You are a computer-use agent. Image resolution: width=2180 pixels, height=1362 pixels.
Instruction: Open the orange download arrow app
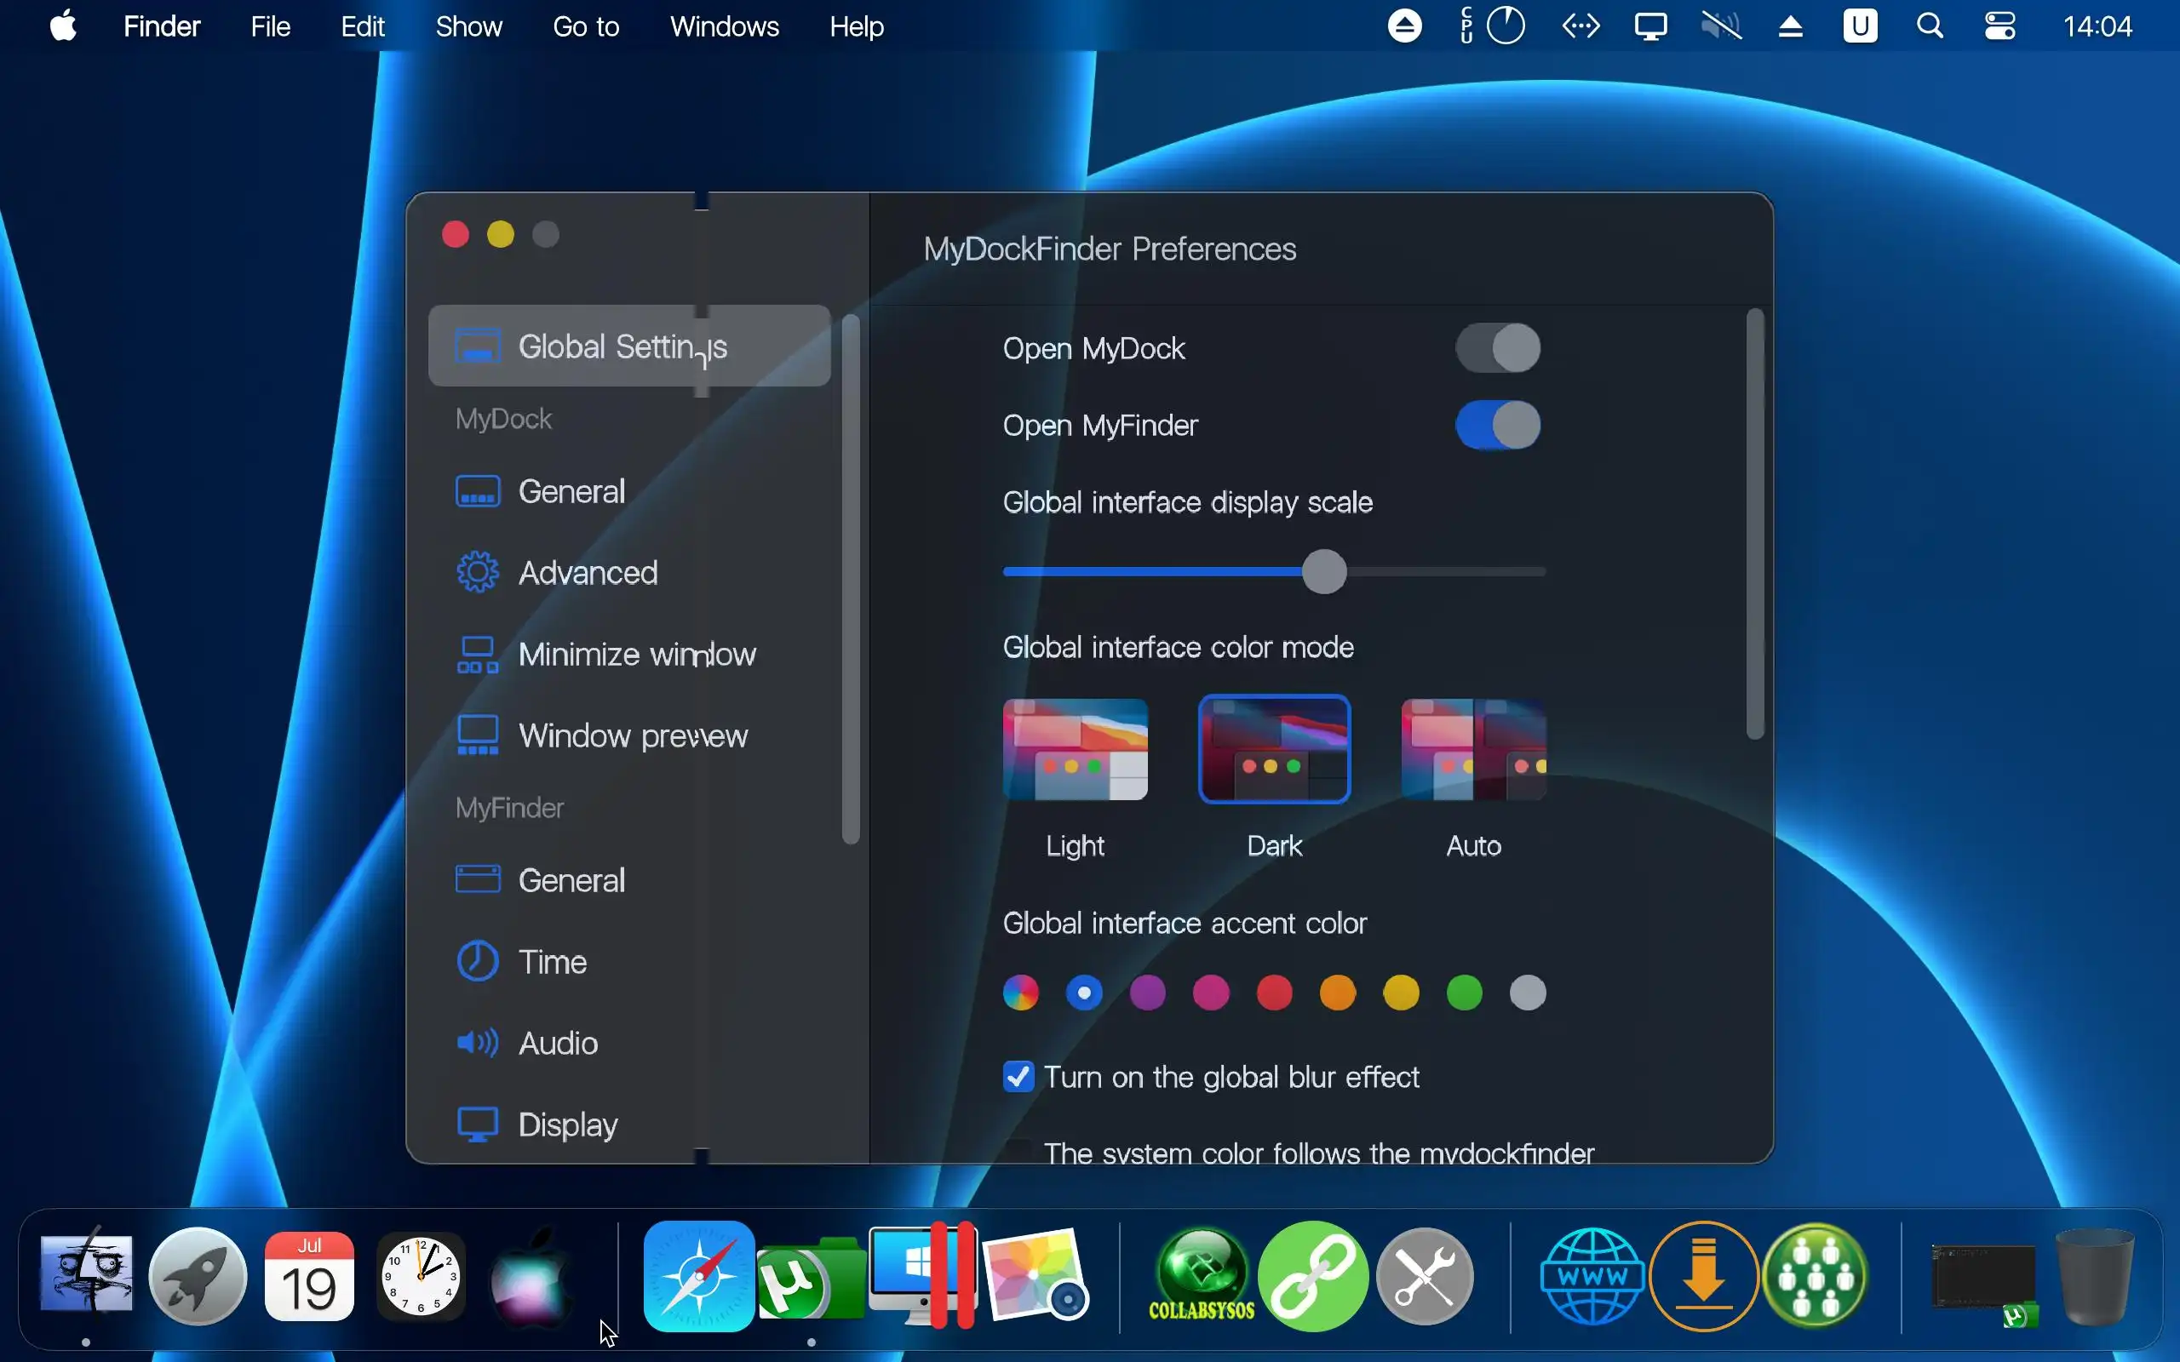tap(1702, 1276)
